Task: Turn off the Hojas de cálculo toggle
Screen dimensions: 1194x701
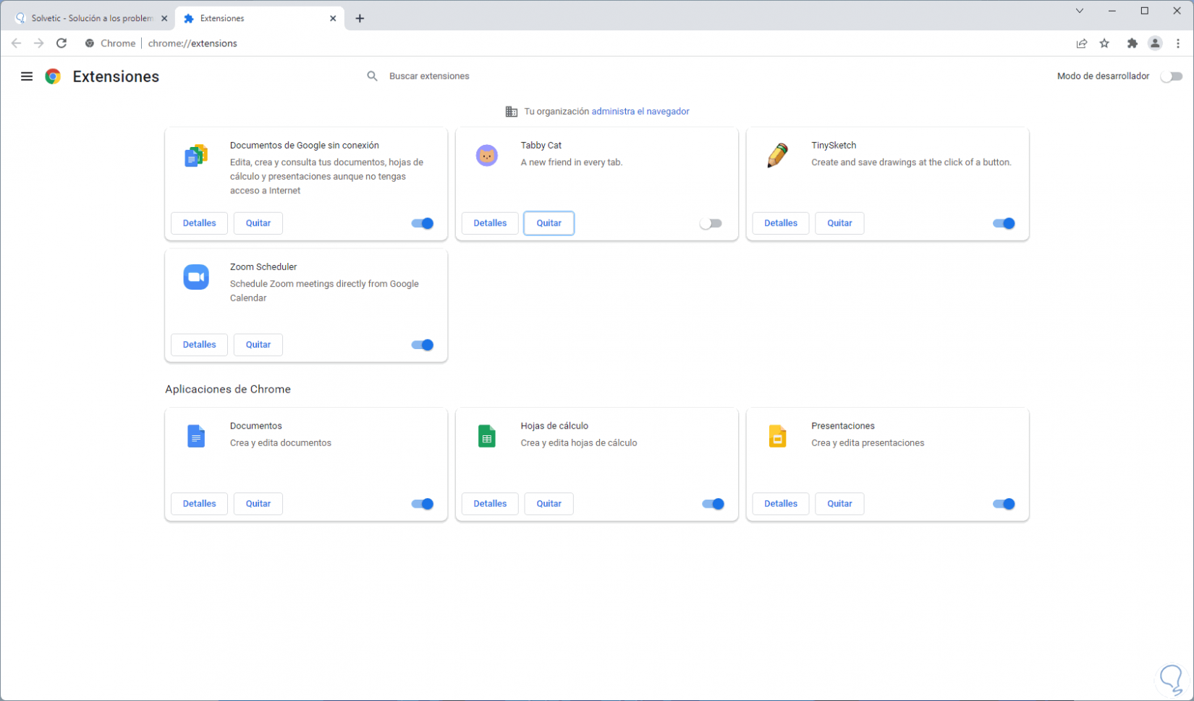Action: tap(714, 504)
